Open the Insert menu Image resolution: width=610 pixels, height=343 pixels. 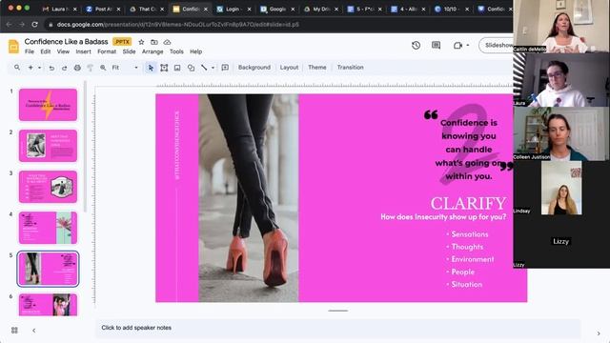point(83,51)
